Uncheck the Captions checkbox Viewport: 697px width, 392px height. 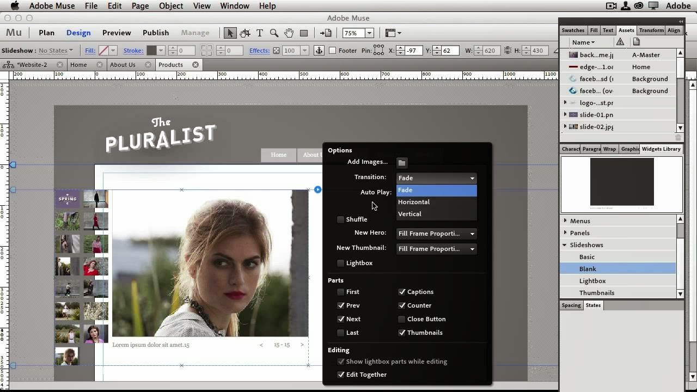[x=402, y=292]
